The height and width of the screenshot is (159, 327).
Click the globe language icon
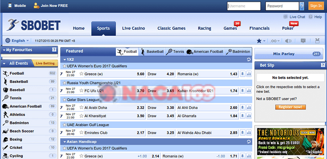[x=8, y=41]
